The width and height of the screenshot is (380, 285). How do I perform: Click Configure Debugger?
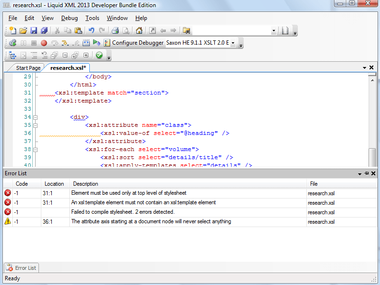133,43
